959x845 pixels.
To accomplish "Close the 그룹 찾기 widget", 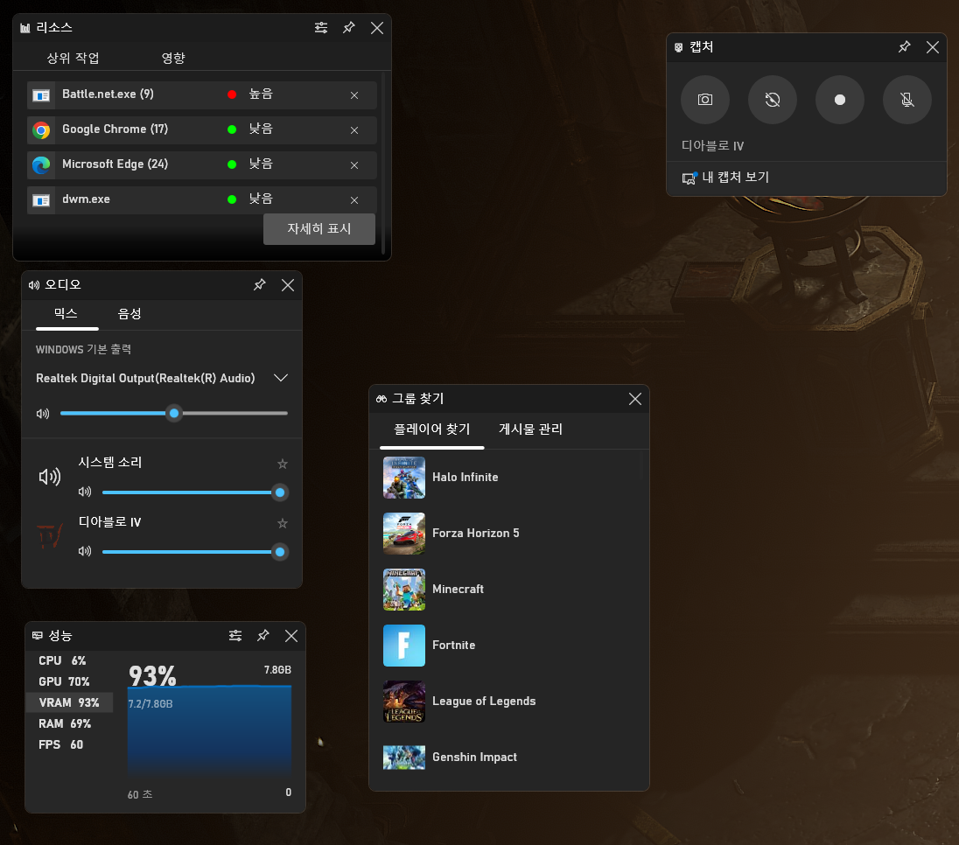I will coord(635,399).
